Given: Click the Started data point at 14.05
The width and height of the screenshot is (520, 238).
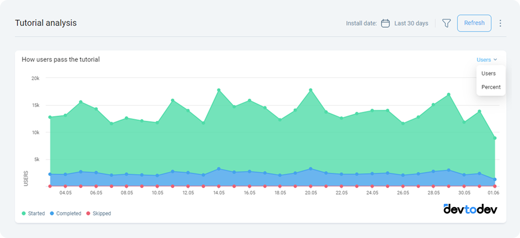Looking at the screenshot, I should 219,90.
